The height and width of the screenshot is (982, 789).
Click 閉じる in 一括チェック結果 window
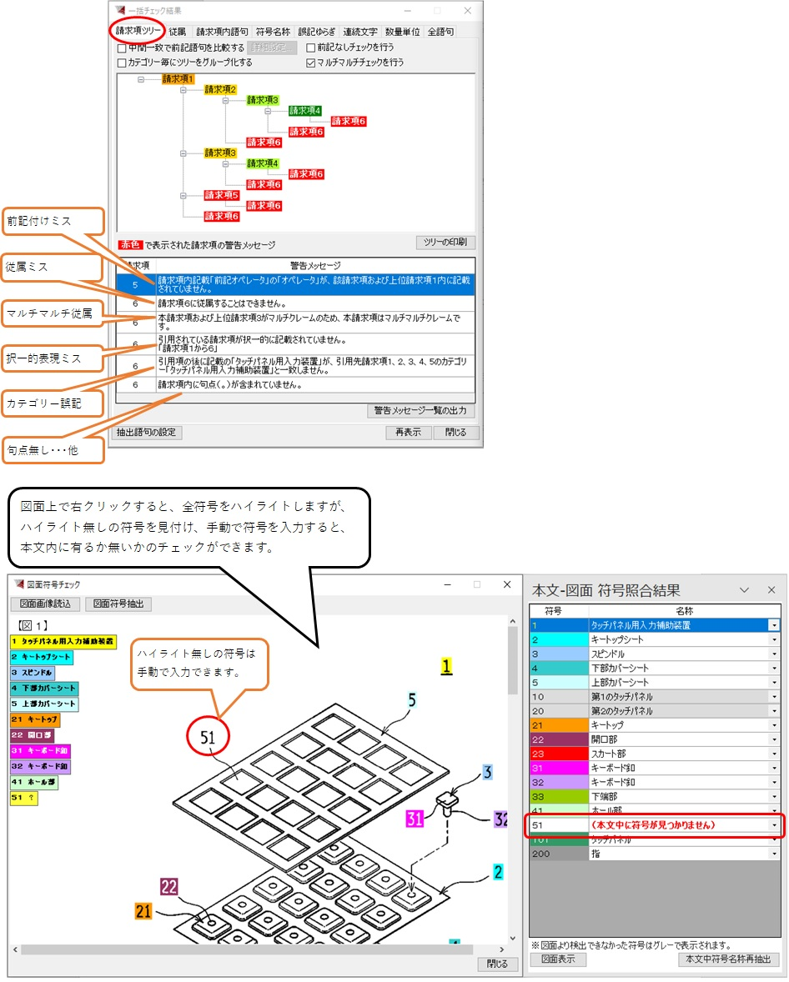[456, 432]
